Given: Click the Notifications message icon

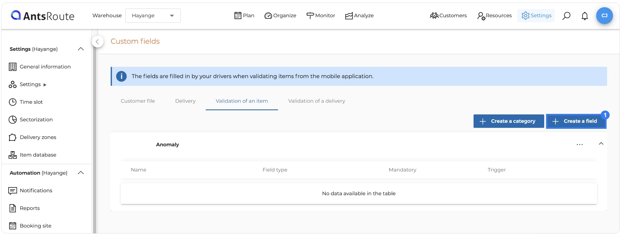Looking at the screenshot, I should (x=13, y=191).
